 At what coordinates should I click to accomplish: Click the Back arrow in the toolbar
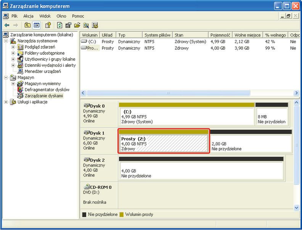(7, 25)
